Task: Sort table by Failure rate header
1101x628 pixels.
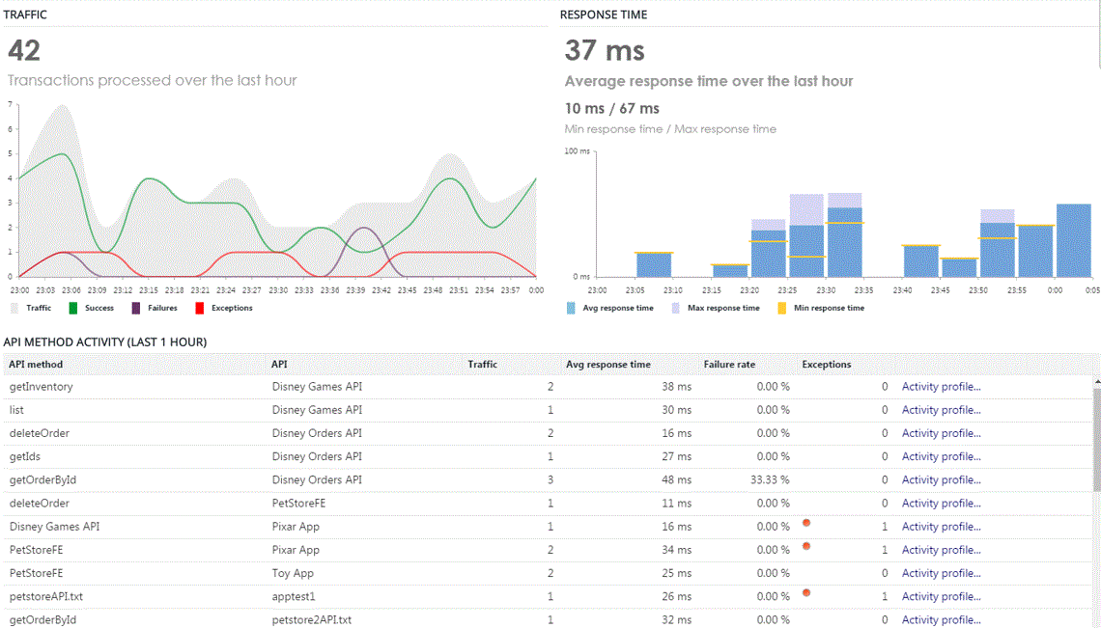Action: coord(729,365)
